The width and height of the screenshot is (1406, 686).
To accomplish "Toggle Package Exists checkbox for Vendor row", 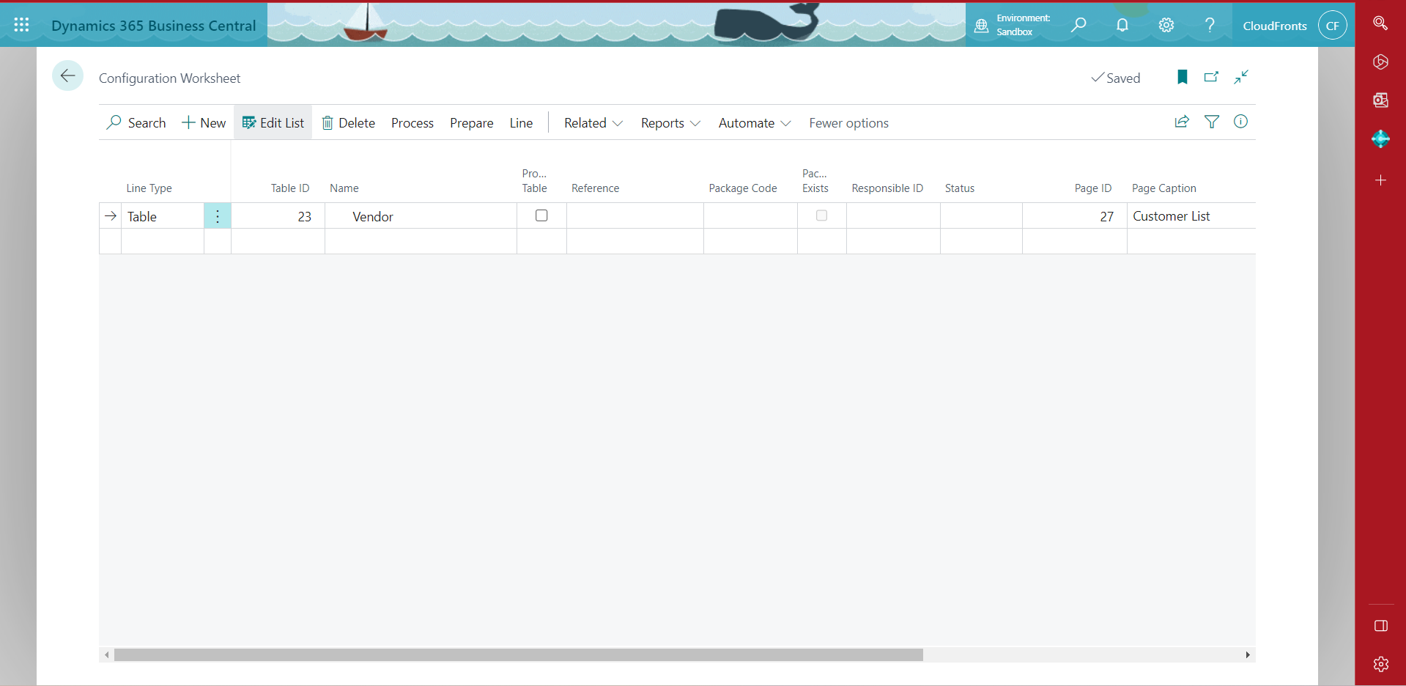I will pyautogui.click(x=821, y=215).
